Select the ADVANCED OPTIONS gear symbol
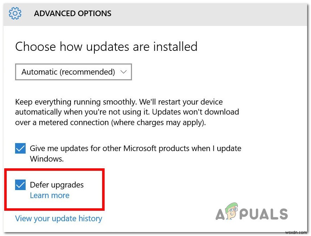 (x=15, y=13)
